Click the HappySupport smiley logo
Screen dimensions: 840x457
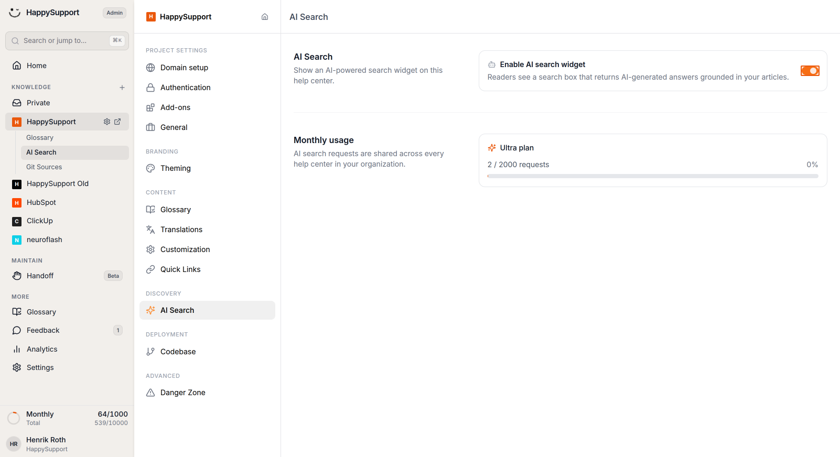point(15,13)
